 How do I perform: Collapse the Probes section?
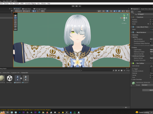(x=131, y=47)
